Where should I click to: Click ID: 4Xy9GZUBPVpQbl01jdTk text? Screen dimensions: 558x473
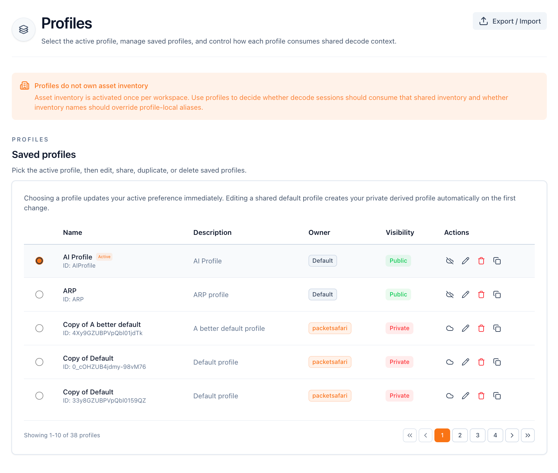point(103,333)
